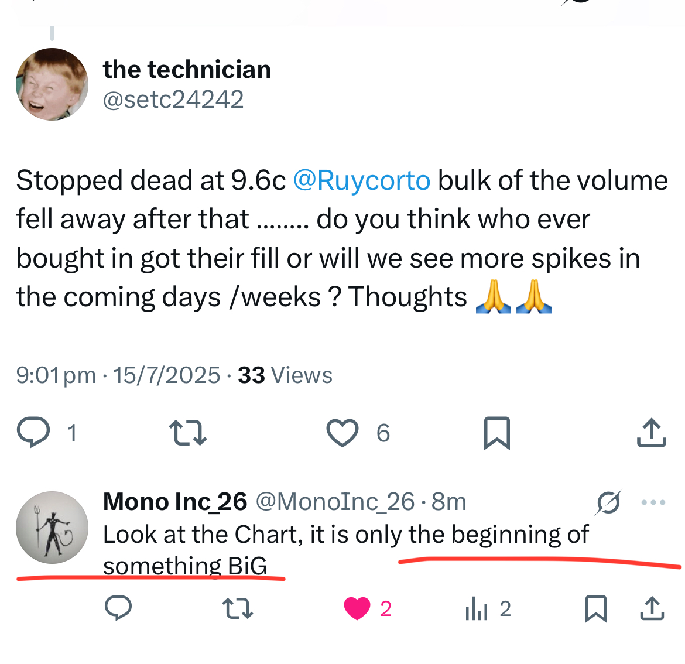Repost Mono Inc_26's reply

239,608
